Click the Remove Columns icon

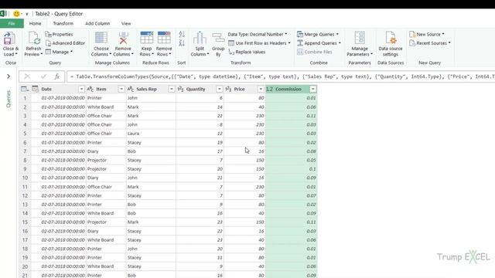click(123, 38)
